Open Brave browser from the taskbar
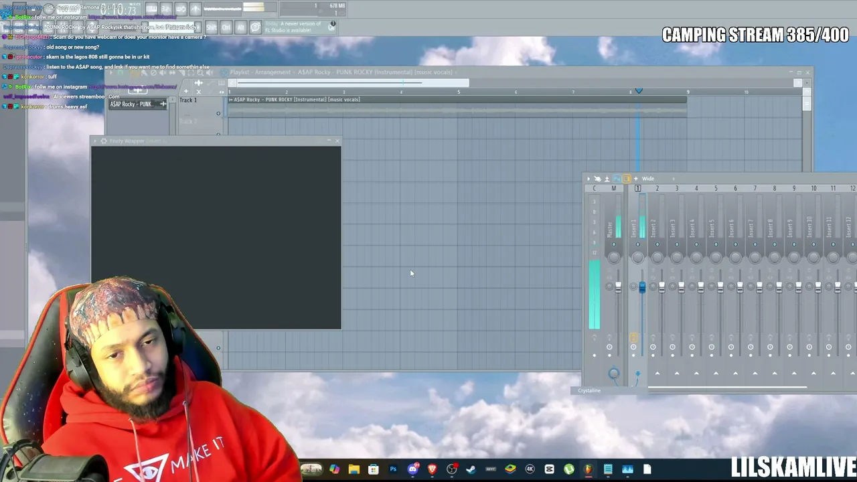Viewport: 857px width, 482px height. pyautogui.click(x=432, y=469)
